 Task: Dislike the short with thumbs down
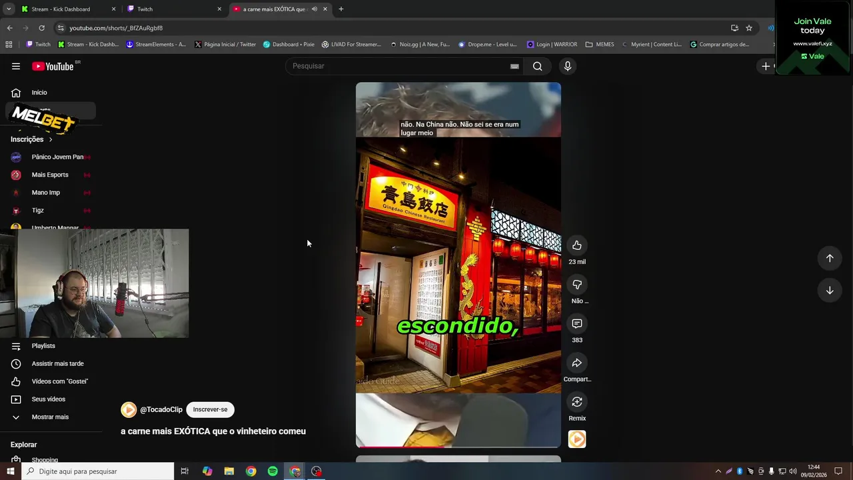click(x=577, y=285)
